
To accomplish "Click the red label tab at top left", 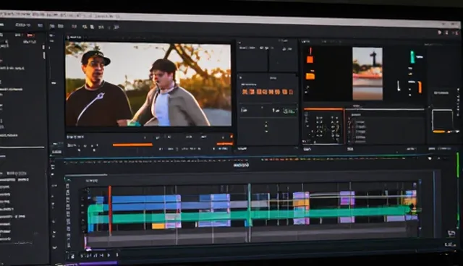I will 30,35.
